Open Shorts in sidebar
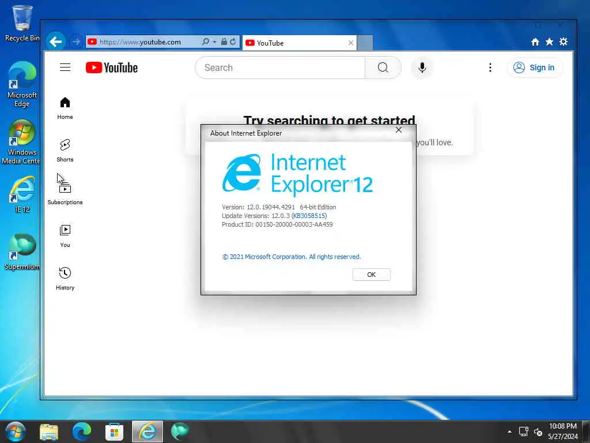The height and width of the screenshot is (443, 590). [65, 151]
